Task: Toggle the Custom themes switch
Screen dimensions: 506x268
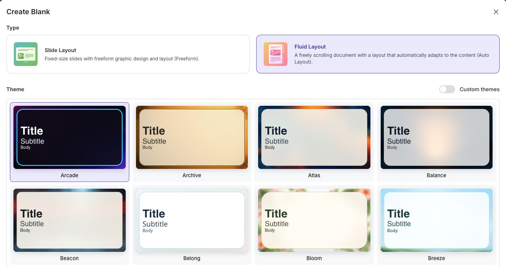Action: [447, 89]
